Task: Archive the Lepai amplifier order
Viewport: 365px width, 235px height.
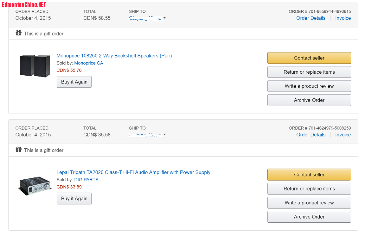Action: [309, 217]
